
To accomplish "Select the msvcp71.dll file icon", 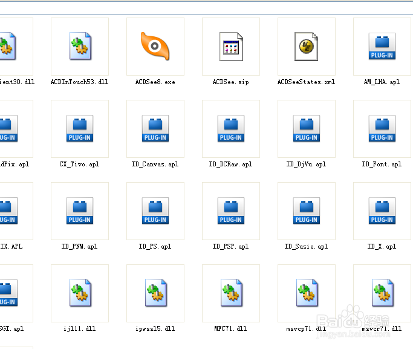I will tap(307, 293).
